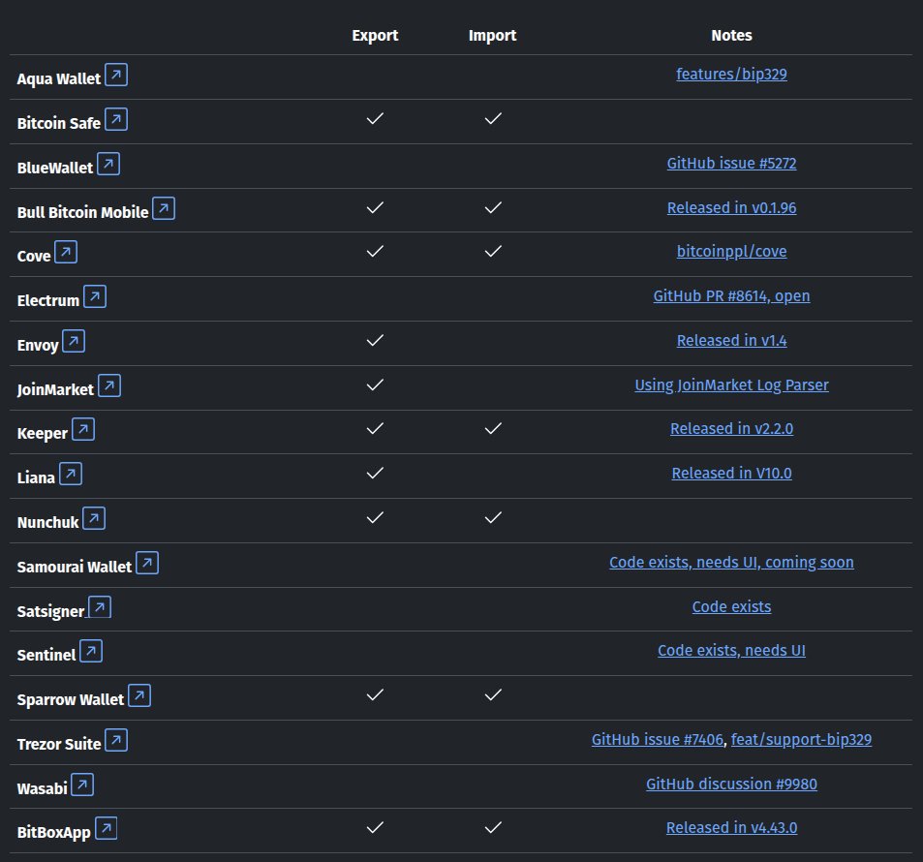923x862 pixels.
Task: Open GitHub PR #8614, open link
Action: coord(731,296)
